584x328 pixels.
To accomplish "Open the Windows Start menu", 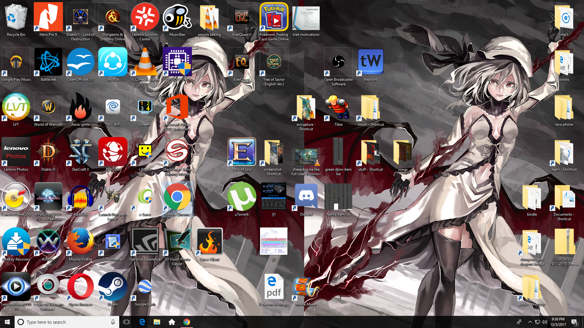I will 7,322.
